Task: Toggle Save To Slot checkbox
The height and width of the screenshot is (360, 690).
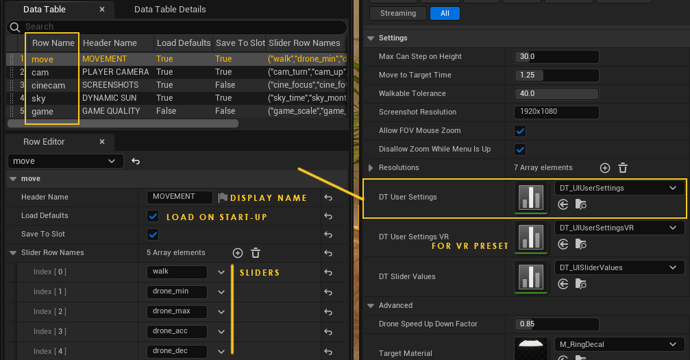Action: coord(153,235)
